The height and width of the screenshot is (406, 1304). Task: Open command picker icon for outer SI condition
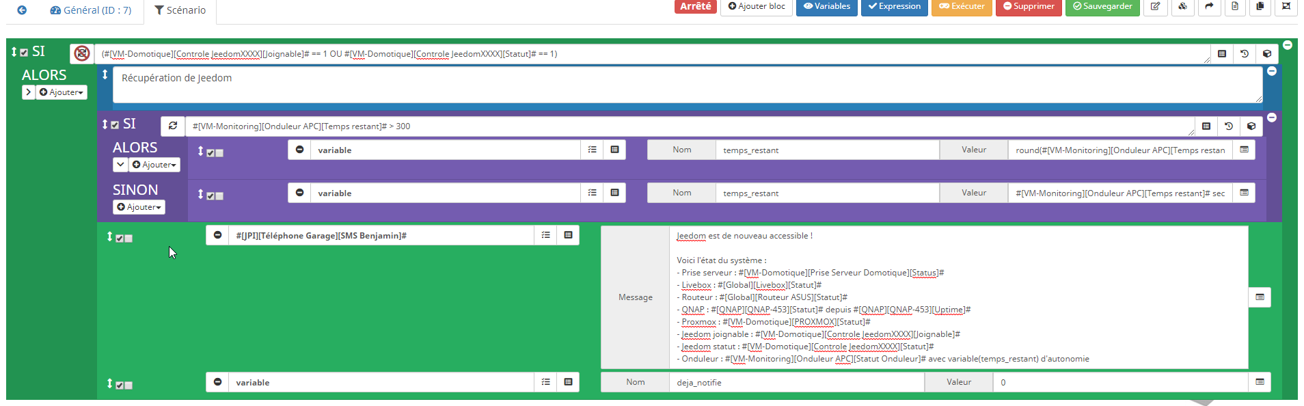(1222, 53)
